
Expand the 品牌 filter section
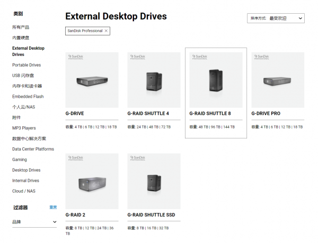(x=54, y=222)
